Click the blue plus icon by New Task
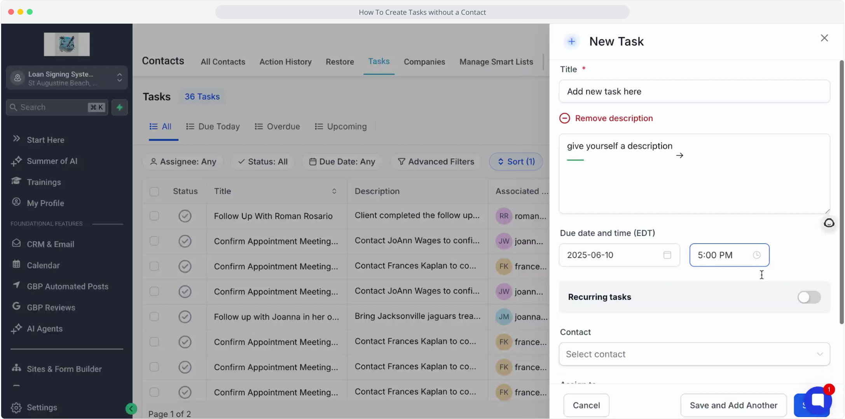The height and width of the screenshot is (419, 845). [572, 42]
